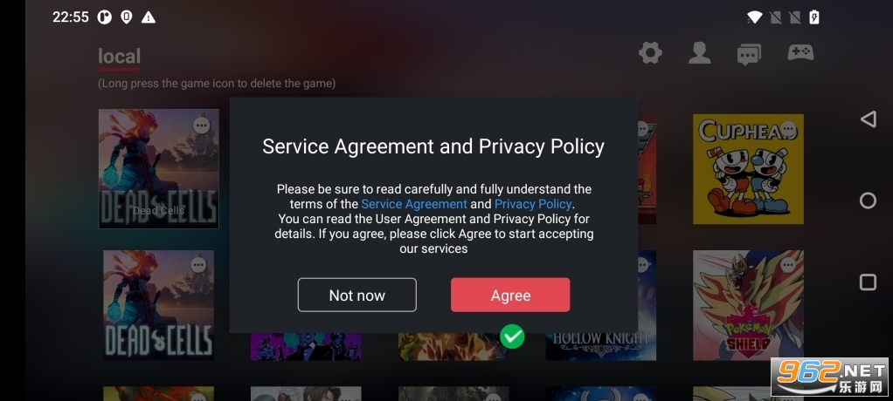The width and height of the screenshot is (893, 401).
Task: Select the local tab
Action: [x=119, y=57]
